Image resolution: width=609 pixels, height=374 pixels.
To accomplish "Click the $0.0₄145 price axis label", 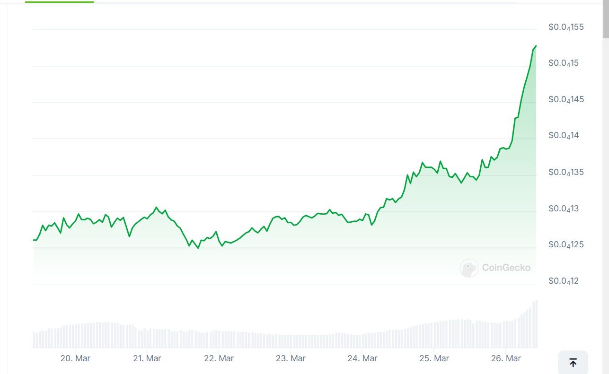I will (566, 100).
